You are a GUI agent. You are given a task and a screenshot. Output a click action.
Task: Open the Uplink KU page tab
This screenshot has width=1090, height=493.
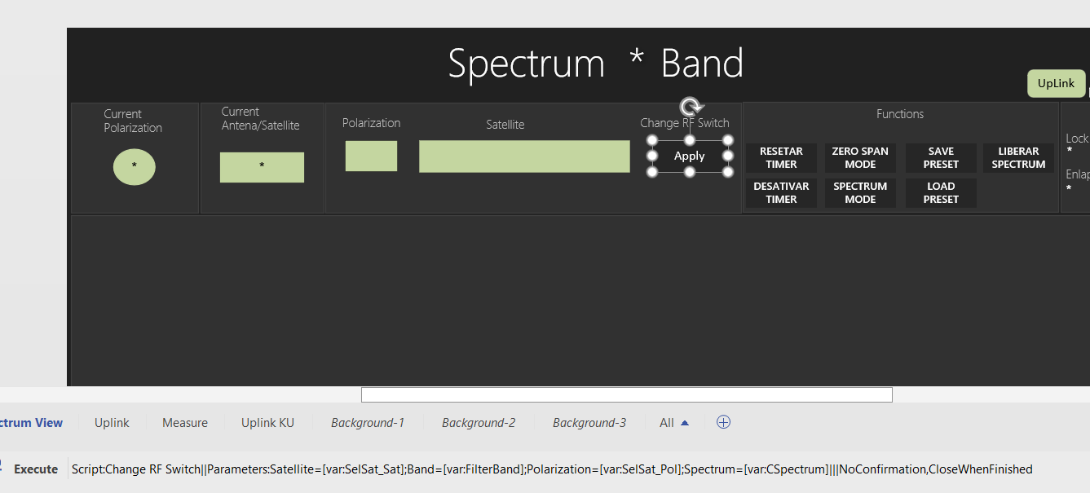[x=267, y=423]
